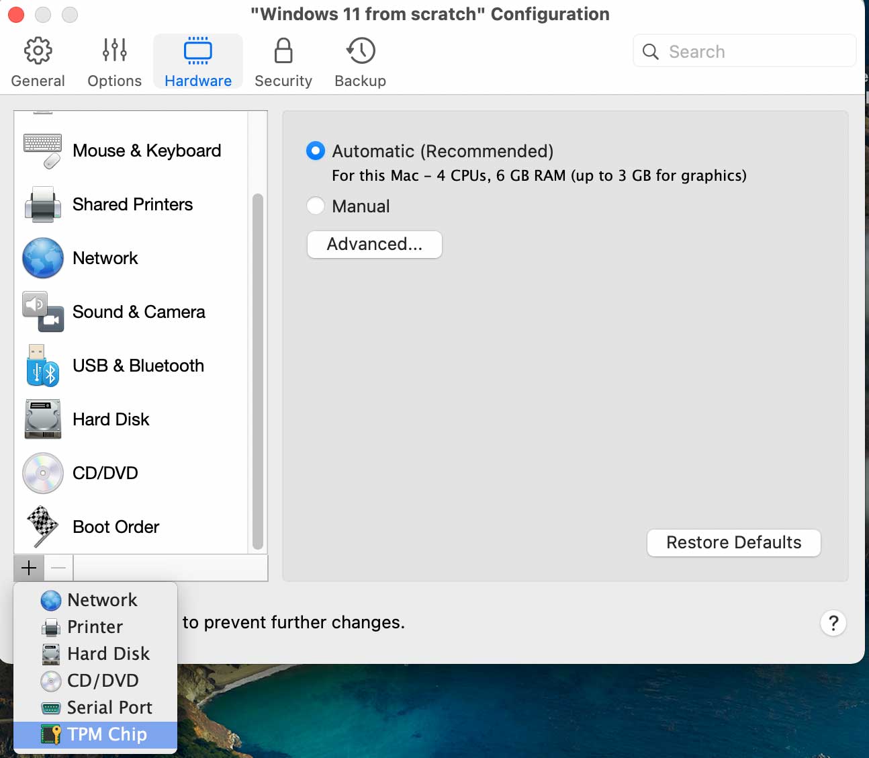869x758 pixels.
Task: Click the Advanced... button
Action: coord(374,245)
